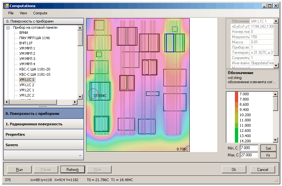
Task: Select 'УМ МРЛ 1' in the device tree
Action: click(27, 48)
